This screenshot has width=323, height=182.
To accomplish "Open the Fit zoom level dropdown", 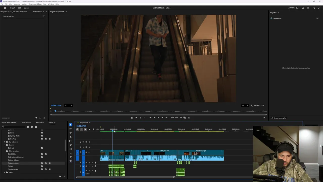I will [x=68, y=106].
